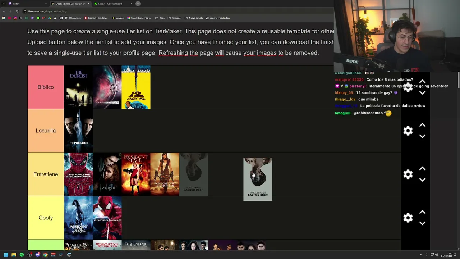460x259 pixels.
Task: Close the Twitch browser tab
Action: [x=46, y=4]
